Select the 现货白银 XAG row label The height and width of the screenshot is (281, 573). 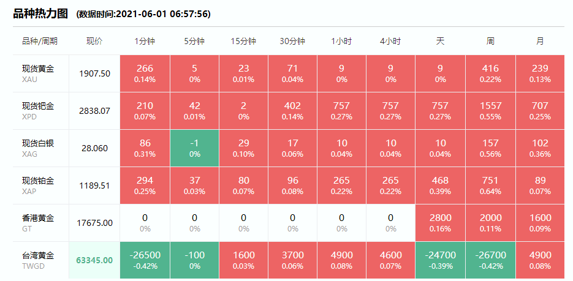point(38,148)
